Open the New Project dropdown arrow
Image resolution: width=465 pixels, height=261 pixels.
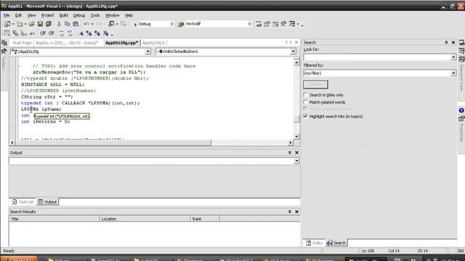click(13, 24)
